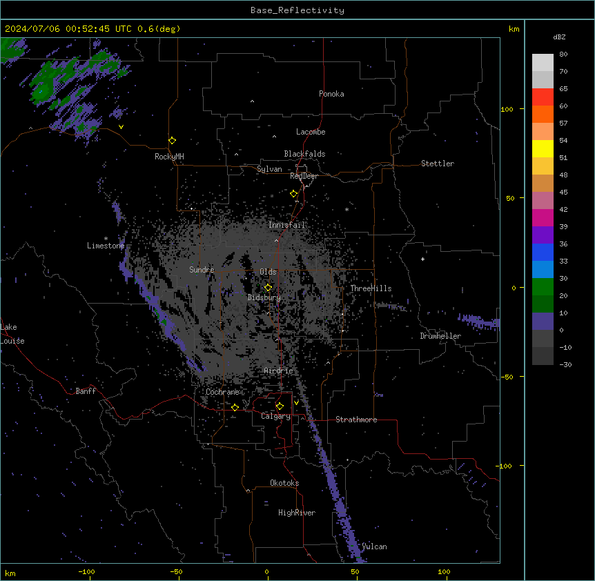Select the yellow diamond marker below Cochrane
The width and height of the screenshot is (595, 581).
(235, 407)
